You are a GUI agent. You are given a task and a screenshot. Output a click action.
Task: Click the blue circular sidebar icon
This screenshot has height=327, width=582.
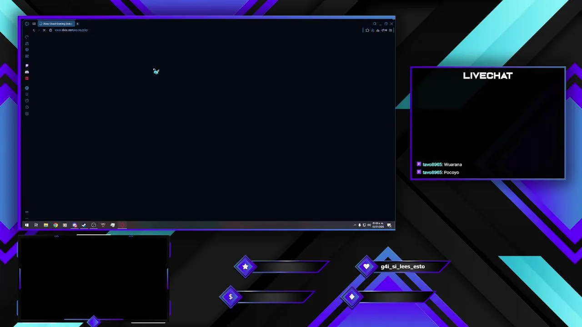pyautogui.click(x=27, y=88)
